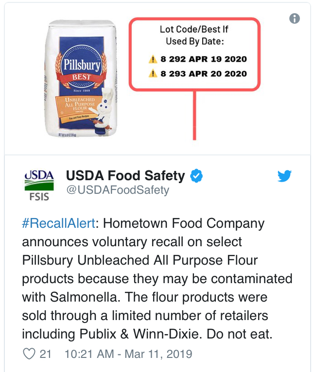Click the 8 292 APR 19 2020 lot code
Screen dimensions: 316x372
coord(204,59)
